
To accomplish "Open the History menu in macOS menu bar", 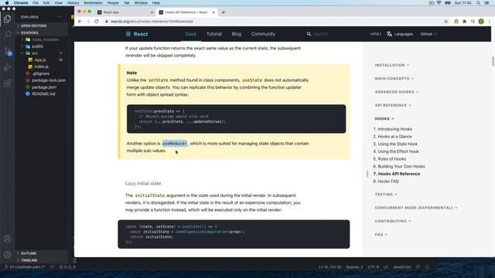I will point(73,3).
